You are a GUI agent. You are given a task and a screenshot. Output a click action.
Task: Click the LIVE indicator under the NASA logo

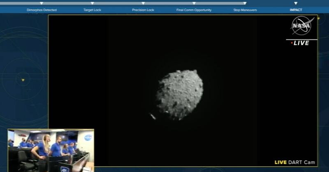(300, 43)
